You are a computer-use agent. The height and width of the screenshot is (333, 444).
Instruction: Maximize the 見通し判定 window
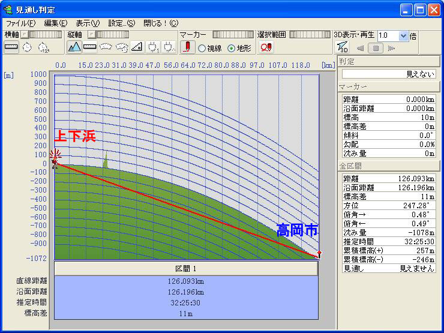[420, 10]
